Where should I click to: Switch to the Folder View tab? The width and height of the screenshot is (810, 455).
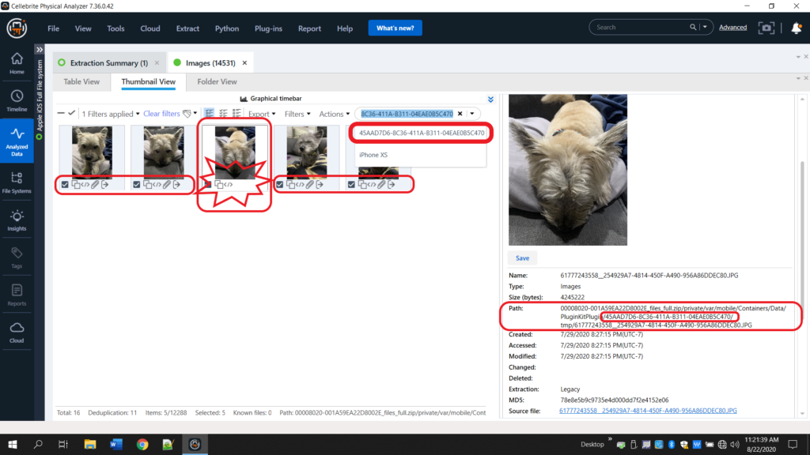click(x=217, y=81)
